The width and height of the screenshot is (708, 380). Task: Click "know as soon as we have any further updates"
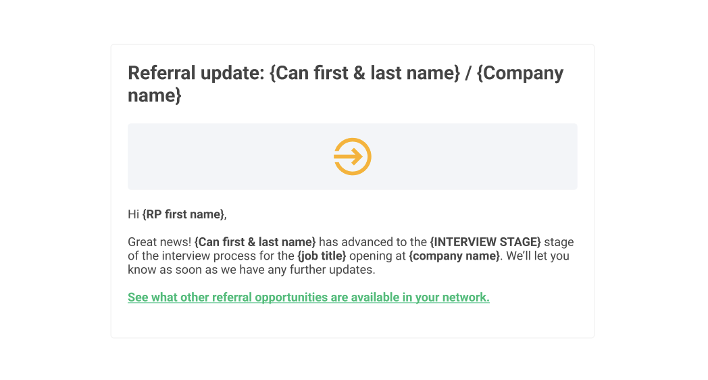coord(251,270)
